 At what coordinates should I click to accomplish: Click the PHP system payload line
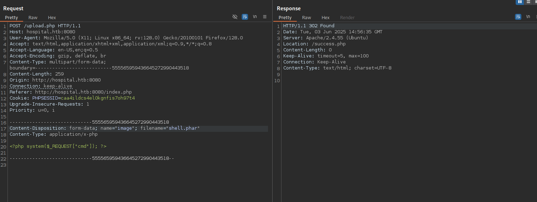(58, 146)
